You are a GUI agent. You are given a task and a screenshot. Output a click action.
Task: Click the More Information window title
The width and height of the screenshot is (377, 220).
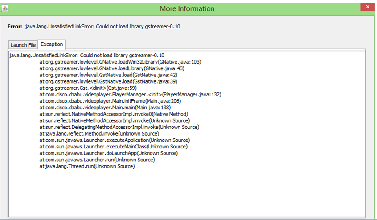click(x=187, y=8)
